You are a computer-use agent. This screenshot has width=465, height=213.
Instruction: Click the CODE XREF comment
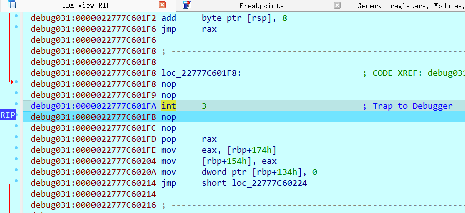(414, 73)
